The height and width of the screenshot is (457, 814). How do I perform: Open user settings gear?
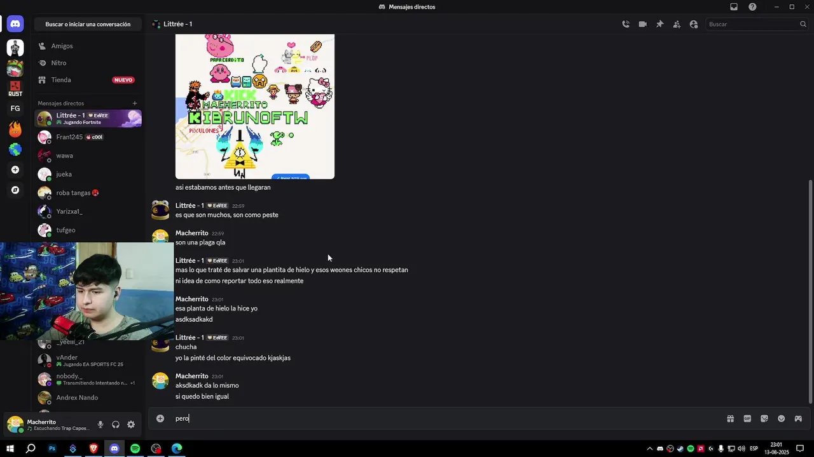(131, 425)
